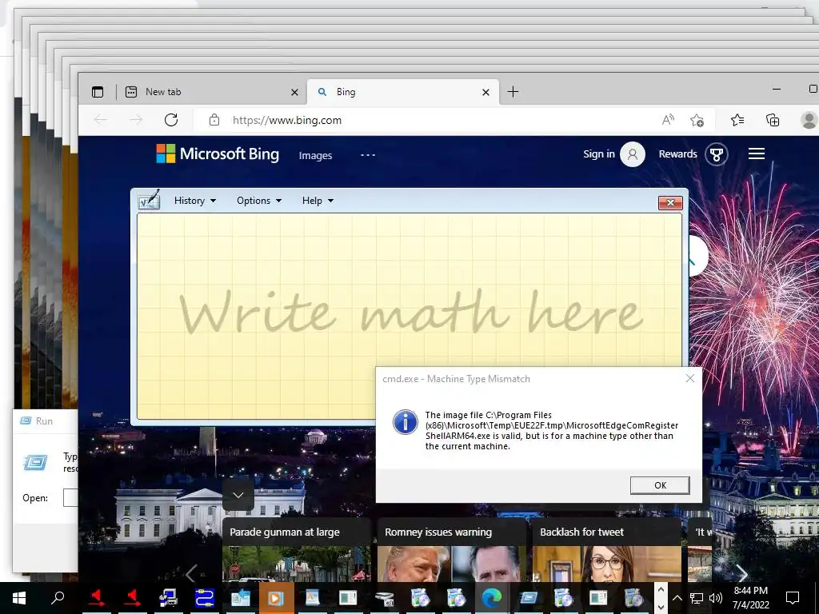819x614 pixels.
Task: Click the Read aloud icon in address bar
Action: [668, 120]
